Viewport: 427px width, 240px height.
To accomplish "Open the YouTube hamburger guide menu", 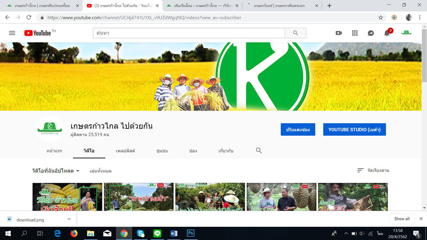I will (x=12, y=33).
